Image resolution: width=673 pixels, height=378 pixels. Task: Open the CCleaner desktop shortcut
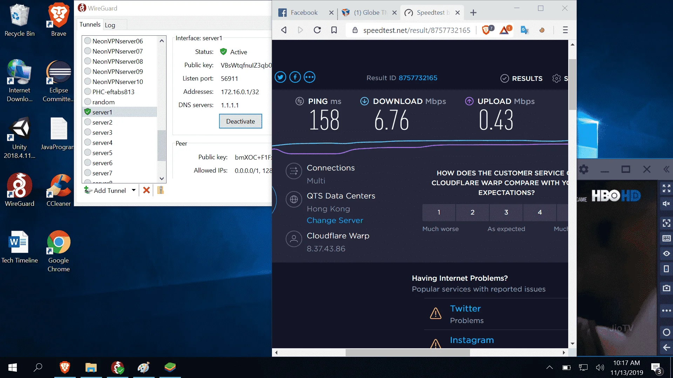click(x=59, y=190)
